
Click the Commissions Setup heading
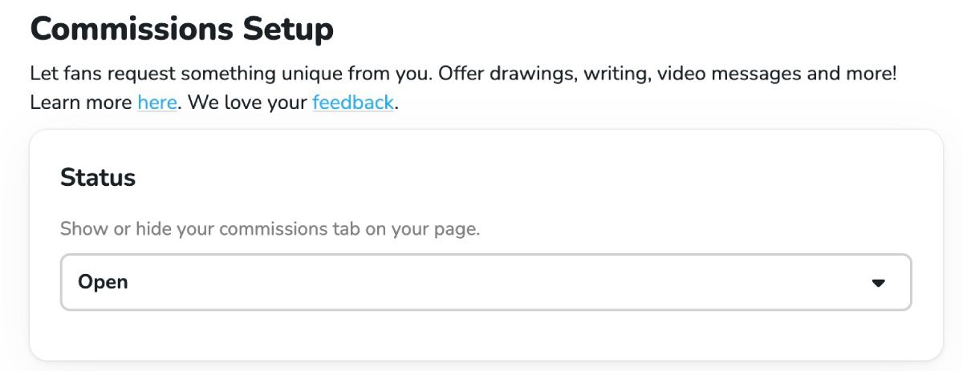click(x=181, y=30)
